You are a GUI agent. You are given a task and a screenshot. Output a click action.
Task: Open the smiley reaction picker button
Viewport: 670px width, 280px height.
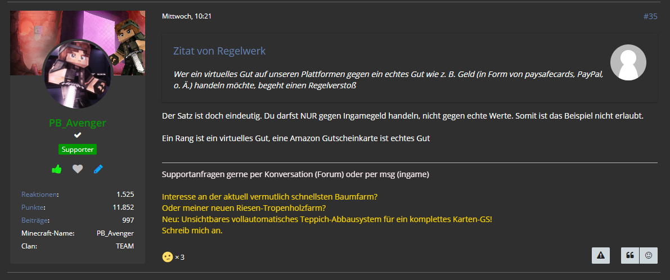point(649,255)
